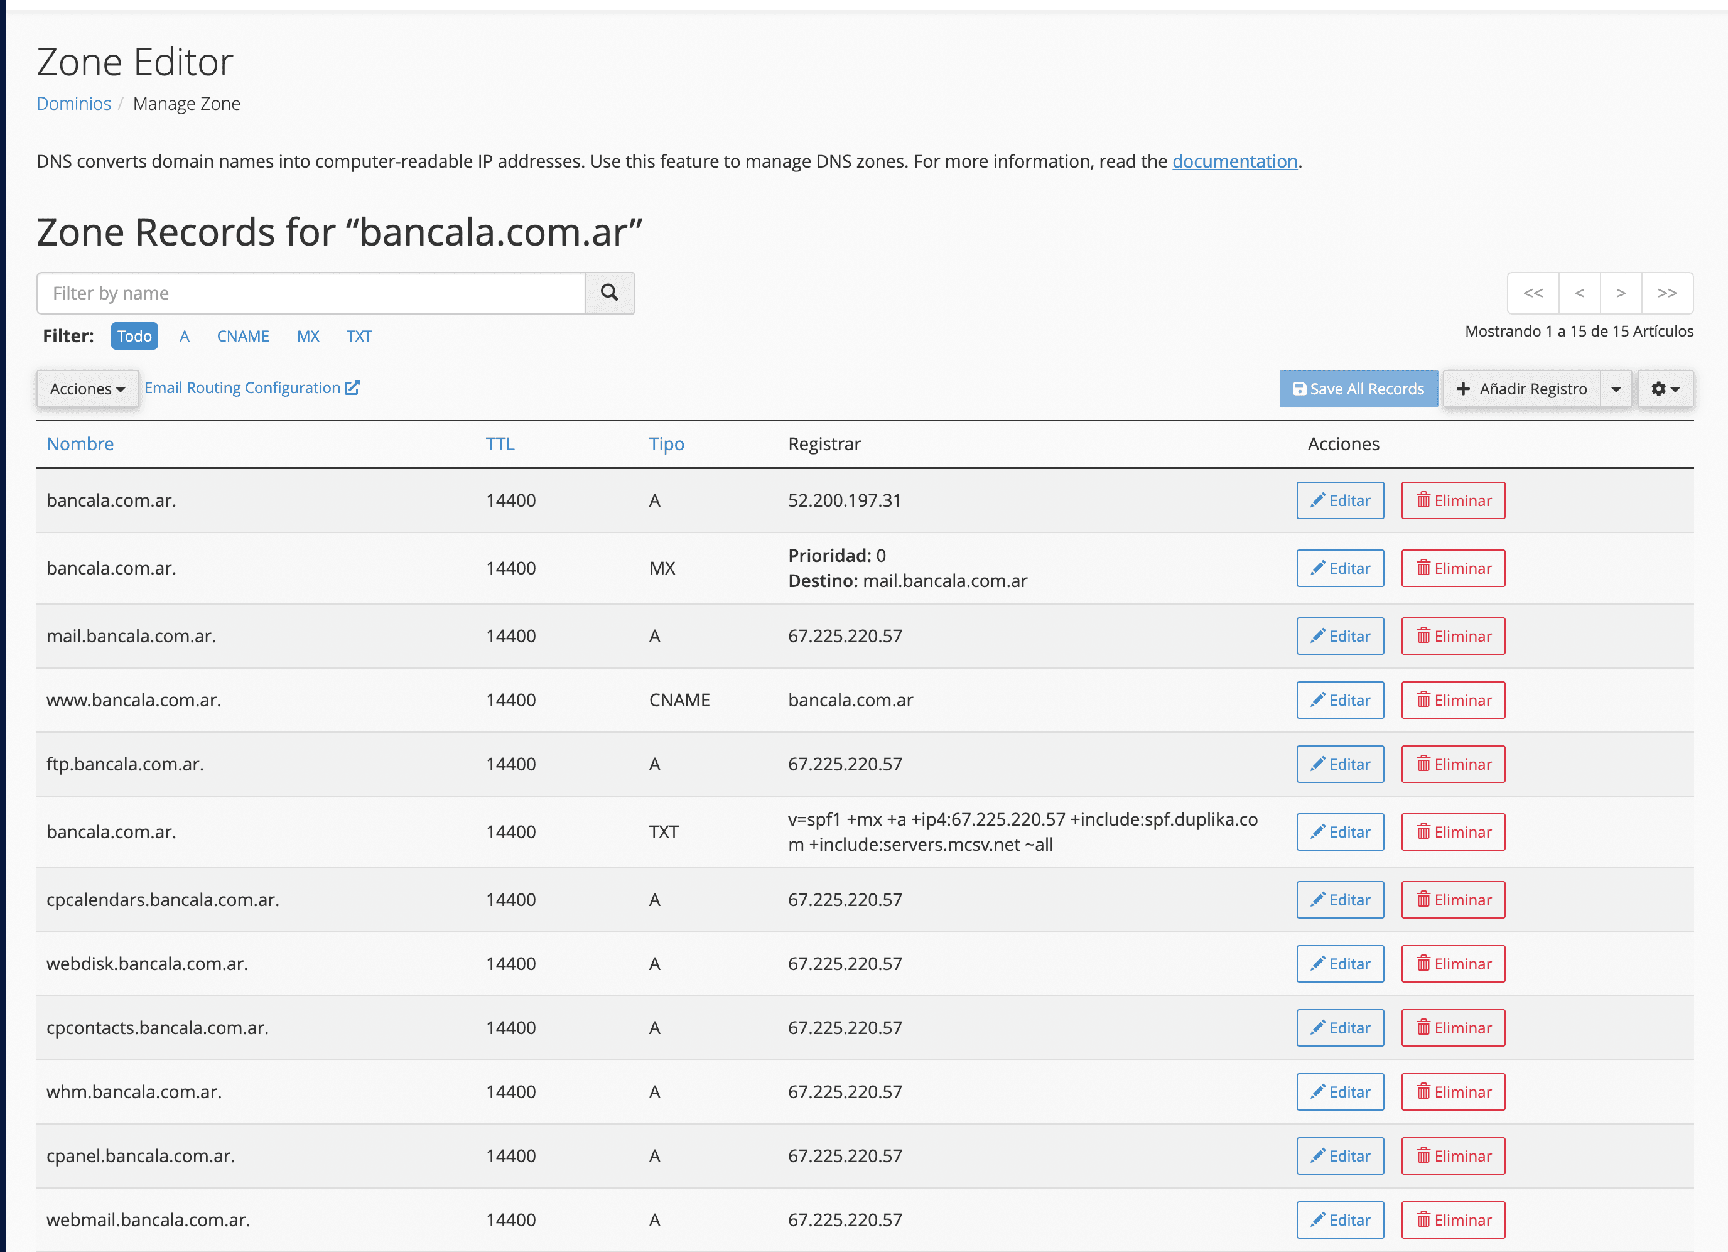This screenshot has height=1252, width=1728.
Task: Go to previous page with < button
Action: point(1579,293)
